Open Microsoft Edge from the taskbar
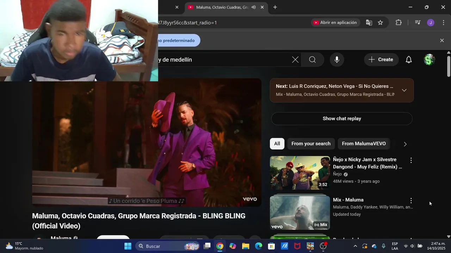451x253 pixels. [259, 246]
